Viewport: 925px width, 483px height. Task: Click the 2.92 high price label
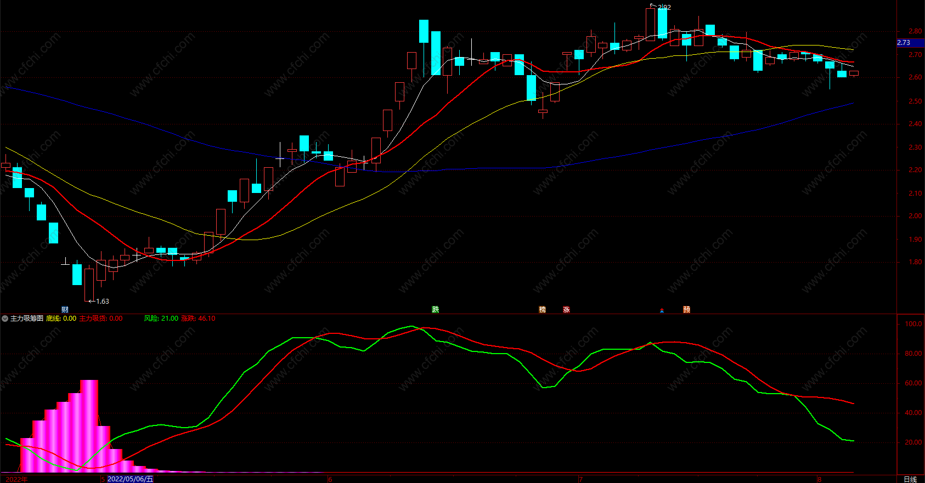coord(664,7)
